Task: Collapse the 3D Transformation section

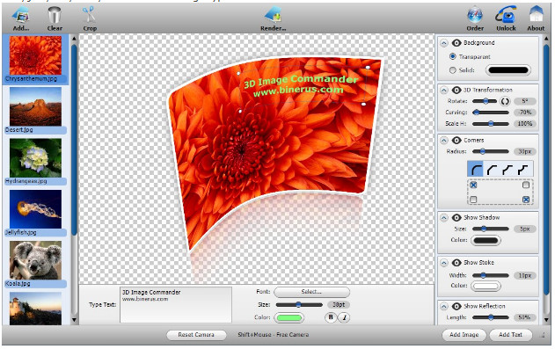Action: coord(444,91)
